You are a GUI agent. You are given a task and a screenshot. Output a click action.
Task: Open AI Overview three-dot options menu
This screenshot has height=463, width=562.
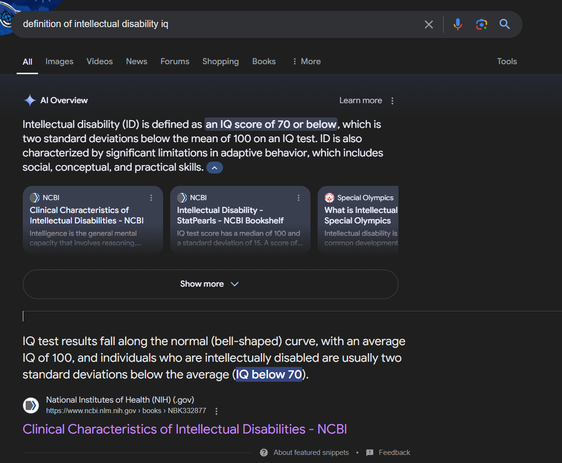point(392,101)
